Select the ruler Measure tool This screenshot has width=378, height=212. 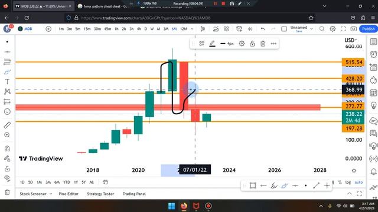pyautogui.click(x=7, y=125)
